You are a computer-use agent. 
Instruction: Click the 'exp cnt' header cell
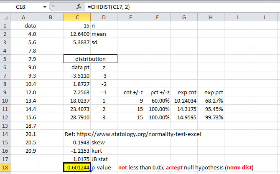(x=184, y=92)
